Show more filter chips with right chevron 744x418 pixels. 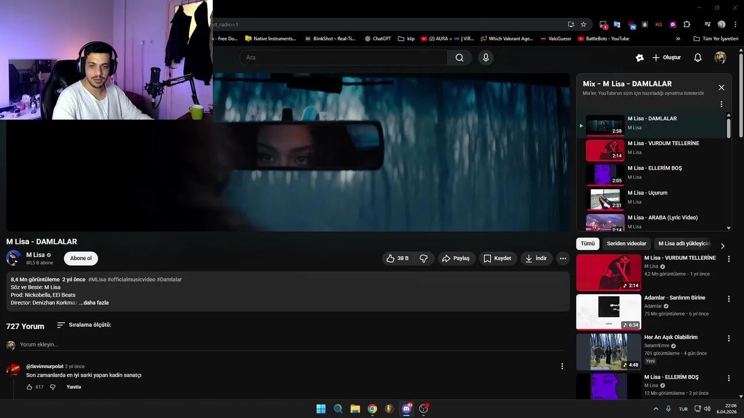pos(722,246)
